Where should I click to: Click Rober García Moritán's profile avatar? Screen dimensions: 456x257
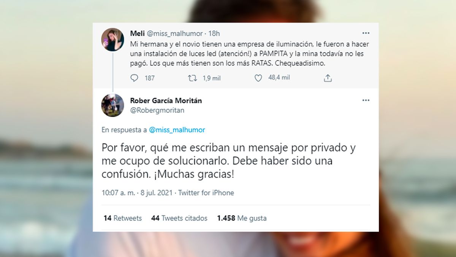tap(112, 105)
